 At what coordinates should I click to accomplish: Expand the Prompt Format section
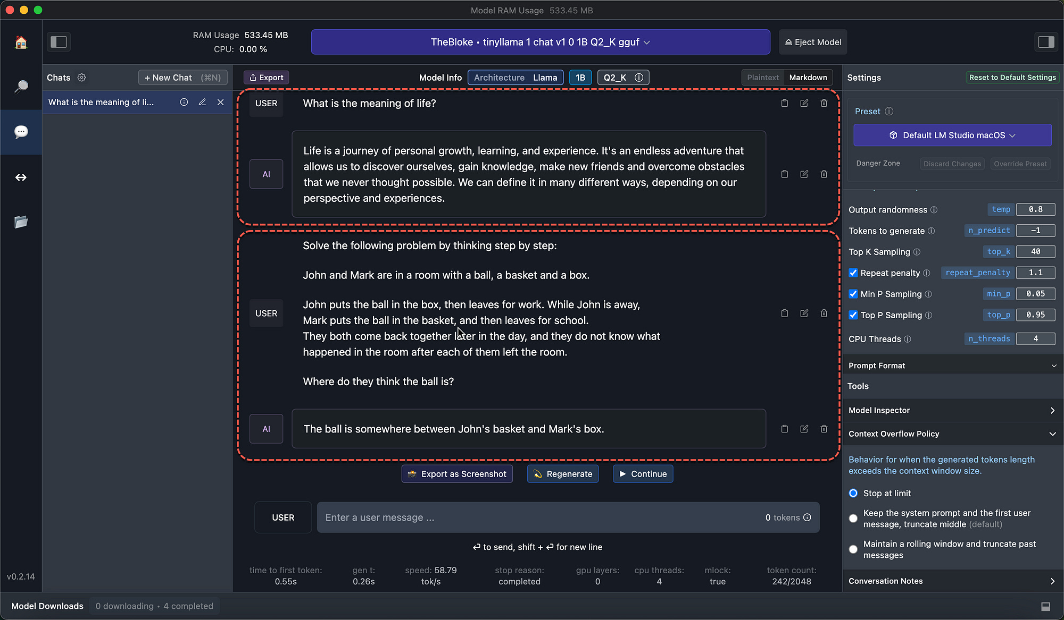(952, 365)
